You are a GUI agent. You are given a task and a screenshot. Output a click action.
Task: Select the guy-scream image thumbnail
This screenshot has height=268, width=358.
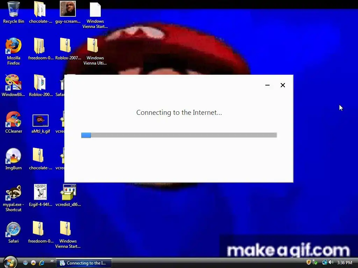[x=68, y=13]
